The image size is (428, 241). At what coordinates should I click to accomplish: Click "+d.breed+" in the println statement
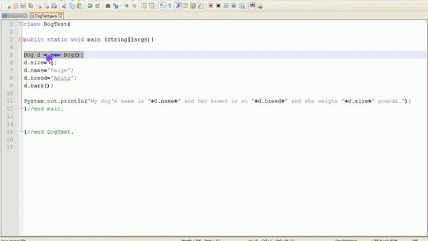(x=270, y=101)
